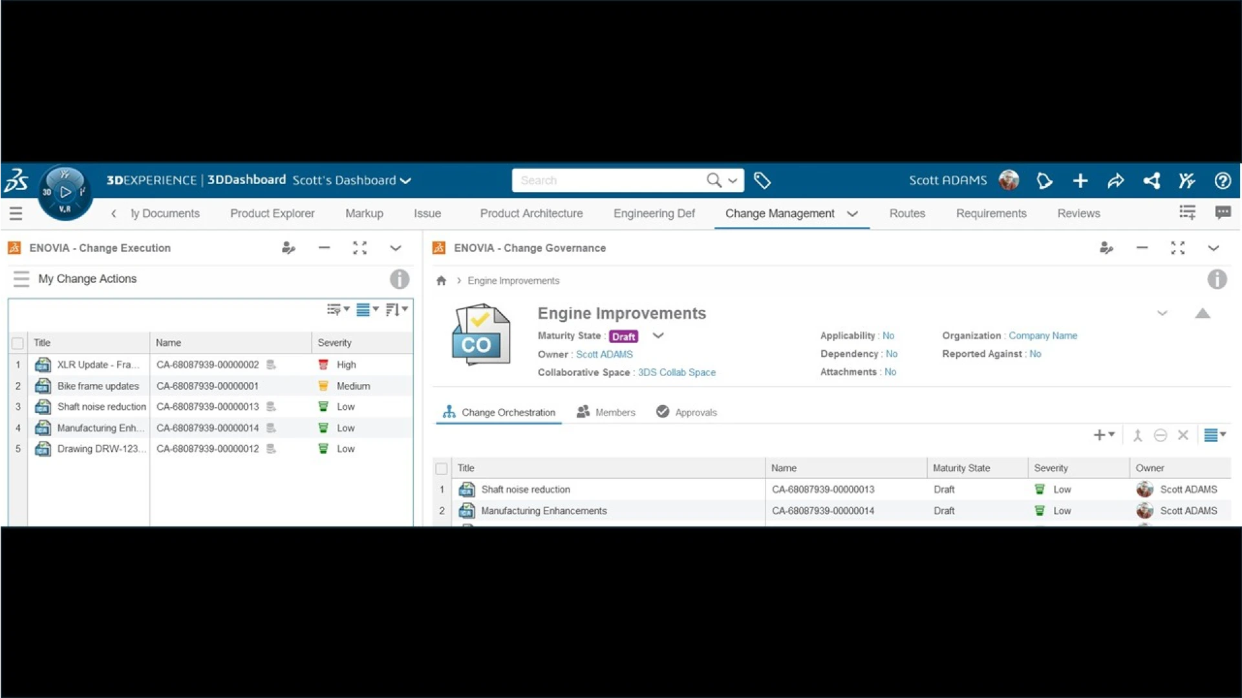Click share widget icon in Change Execution
The image size is (1242, 698).
pyautogui.click(x=288, y=248)
